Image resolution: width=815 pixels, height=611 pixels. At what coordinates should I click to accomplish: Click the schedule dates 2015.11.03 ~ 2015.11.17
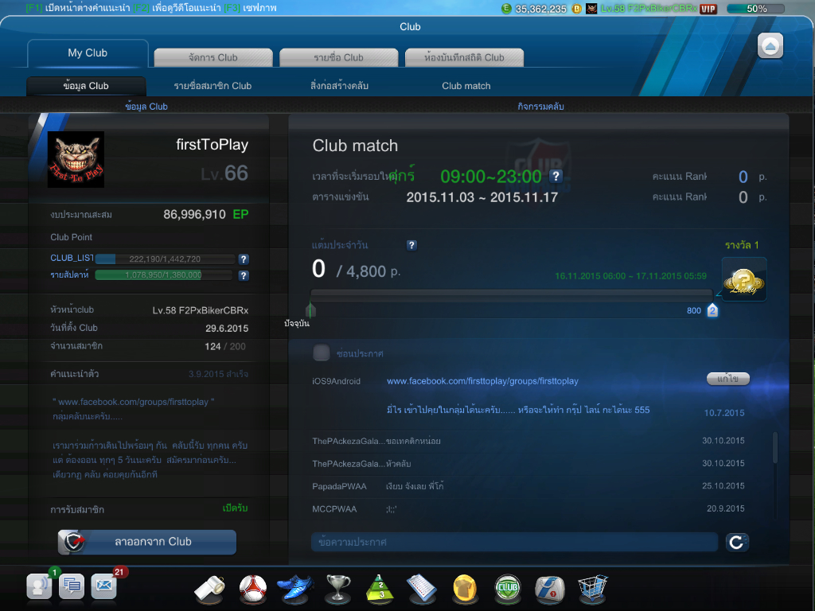click(482, 197)
